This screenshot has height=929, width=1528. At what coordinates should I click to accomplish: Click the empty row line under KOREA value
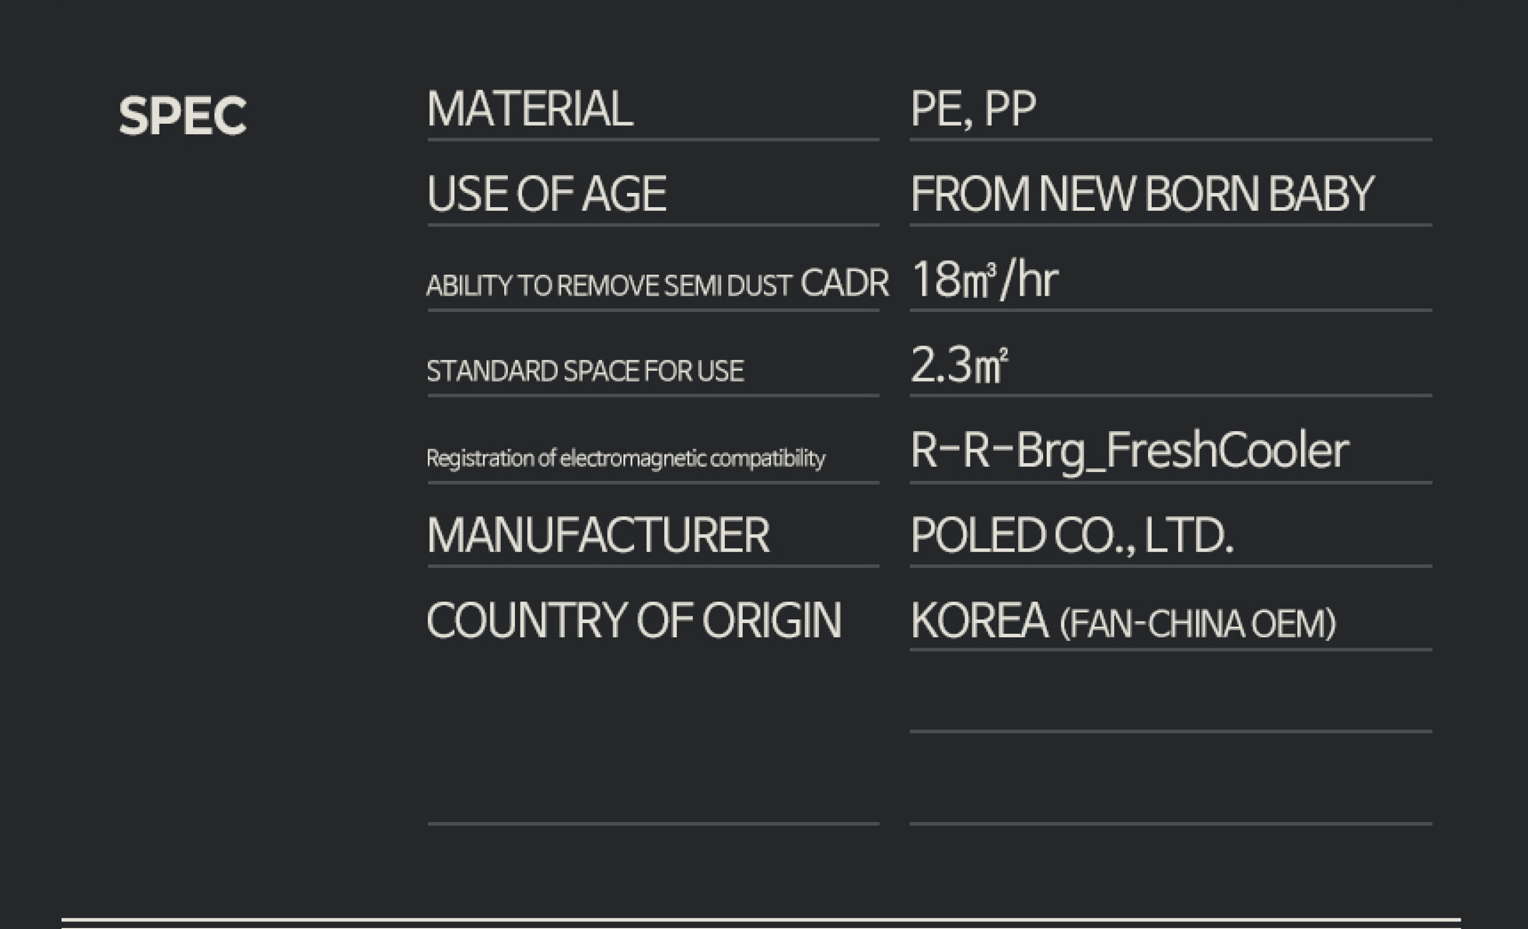tap(1170, 731)
